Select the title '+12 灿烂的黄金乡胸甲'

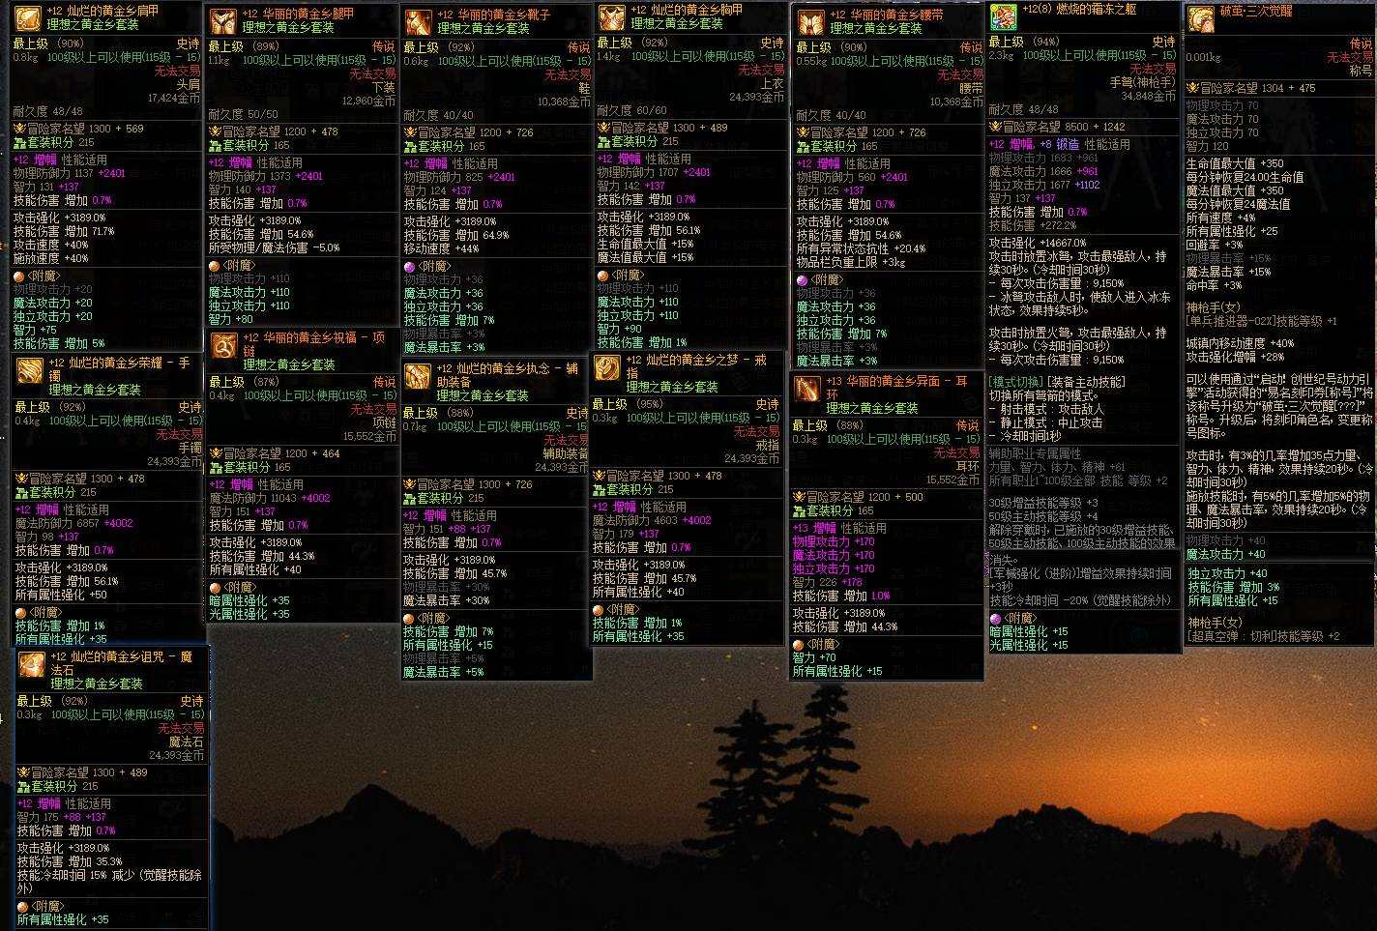(x=687, y=10)
